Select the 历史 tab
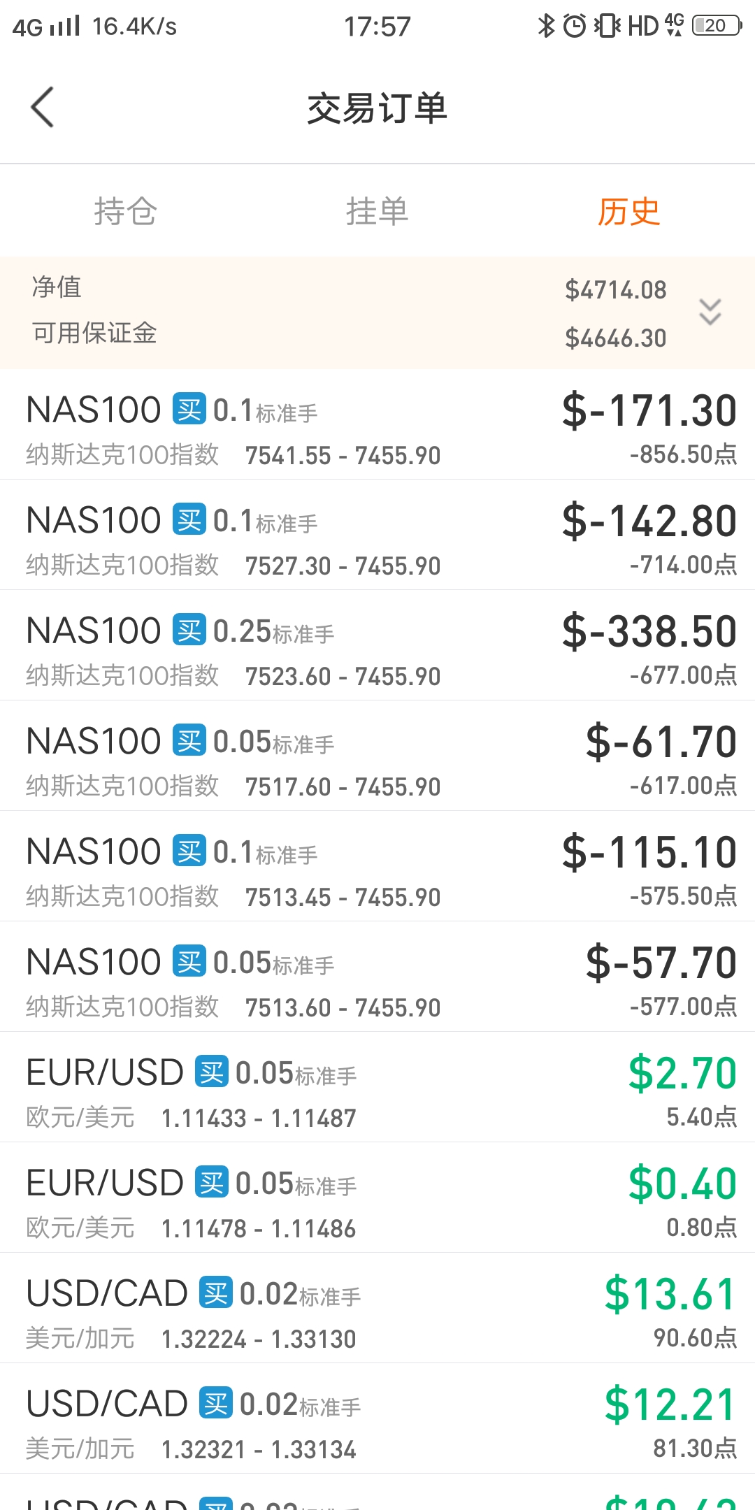Screen dimensions: 755x1510 (629, 211)
